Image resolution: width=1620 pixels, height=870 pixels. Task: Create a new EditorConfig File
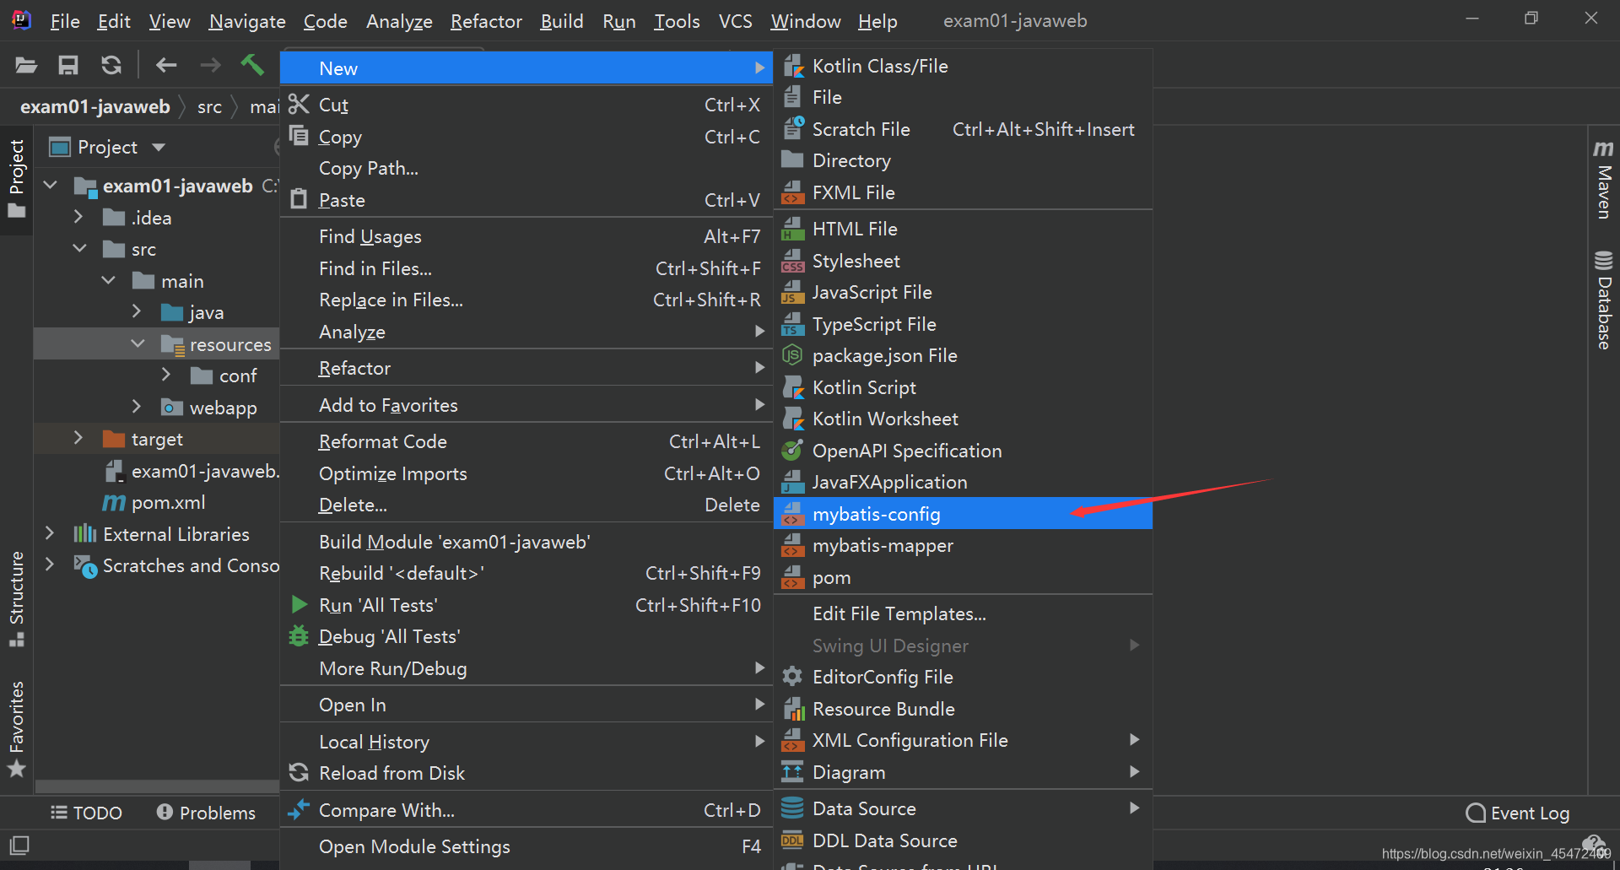pos(963,677)
